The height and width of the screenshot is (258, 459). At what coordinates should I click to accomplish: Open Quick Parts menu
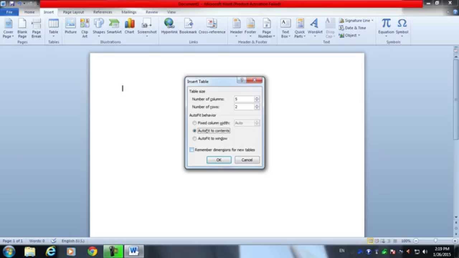click(x=300, y=29)
